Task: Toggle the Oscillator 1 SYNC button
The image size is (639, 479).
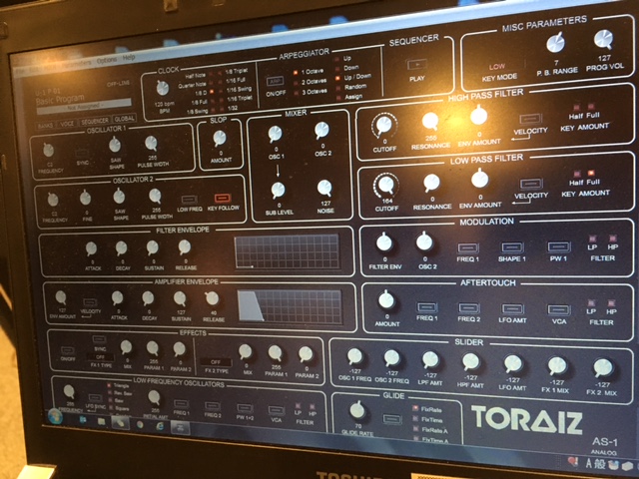Action: tap(82, 154)
